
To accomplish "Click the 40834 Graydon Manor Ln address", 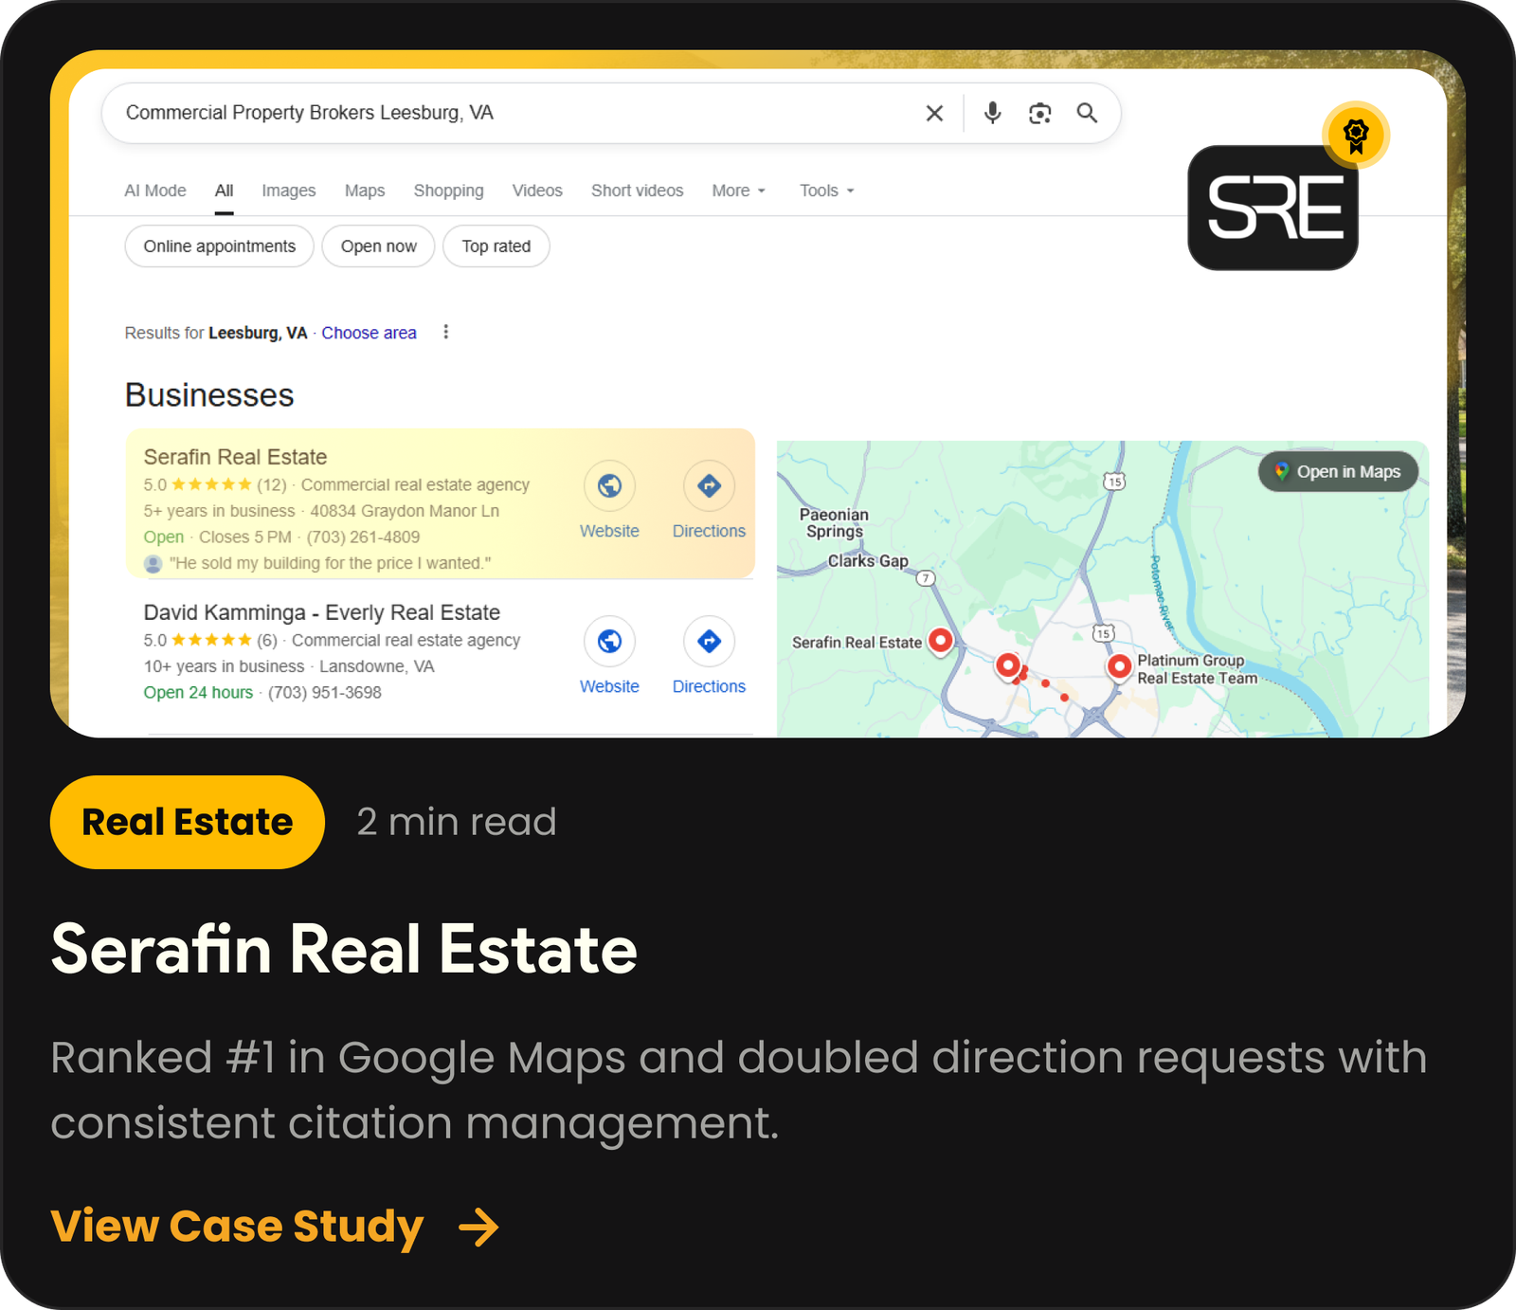I will tap(405, 511).
